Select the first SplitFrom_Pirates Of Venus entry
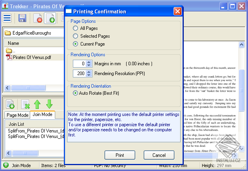The height and width of the screenshot is (171, 248). coord(36,131)
